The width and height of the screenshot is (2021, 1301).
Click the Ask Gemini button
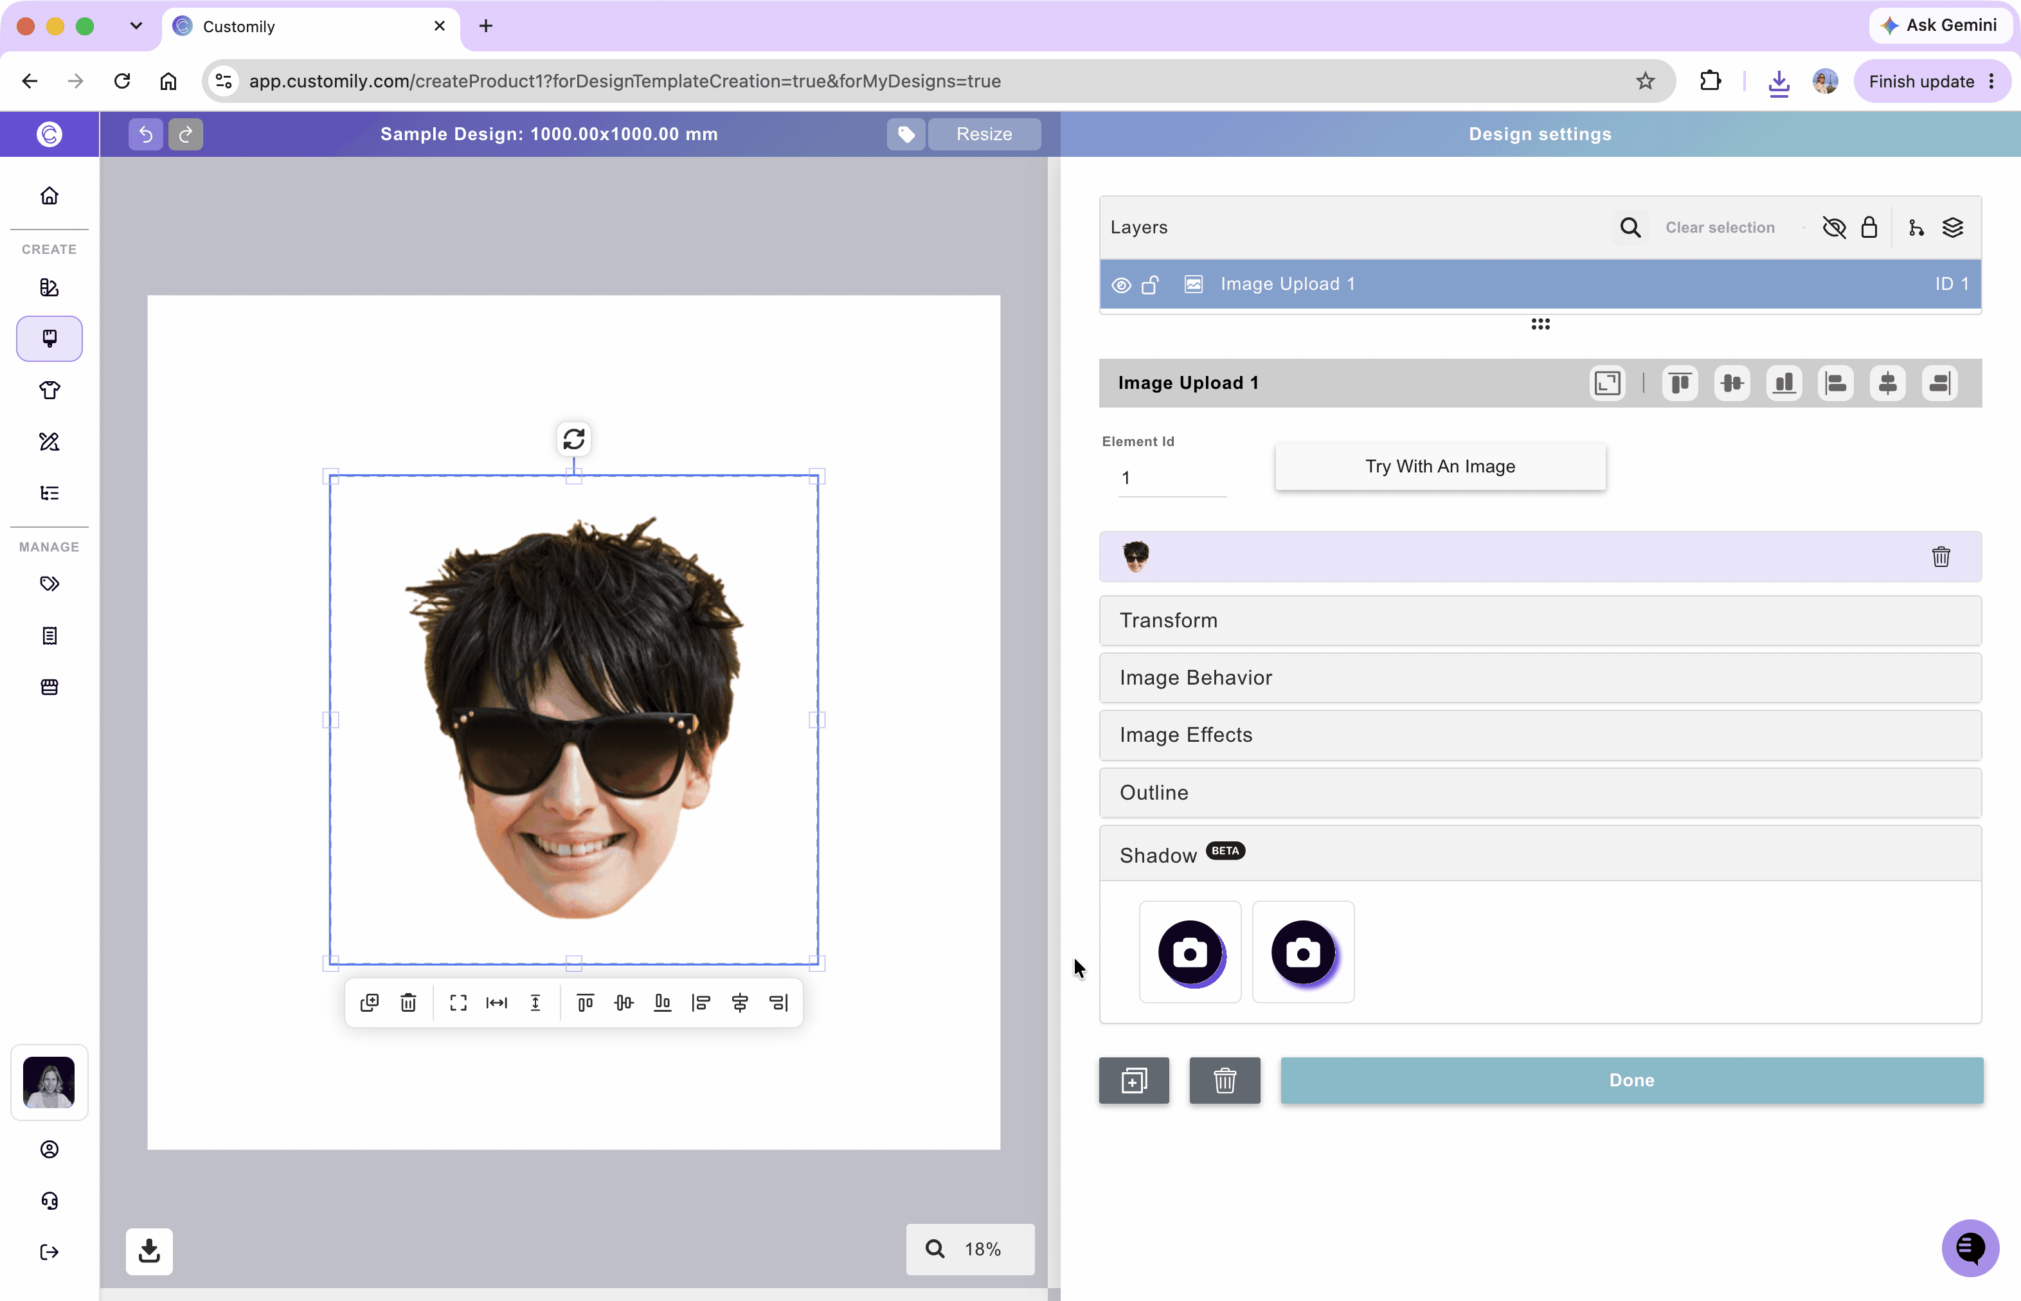1940,25
